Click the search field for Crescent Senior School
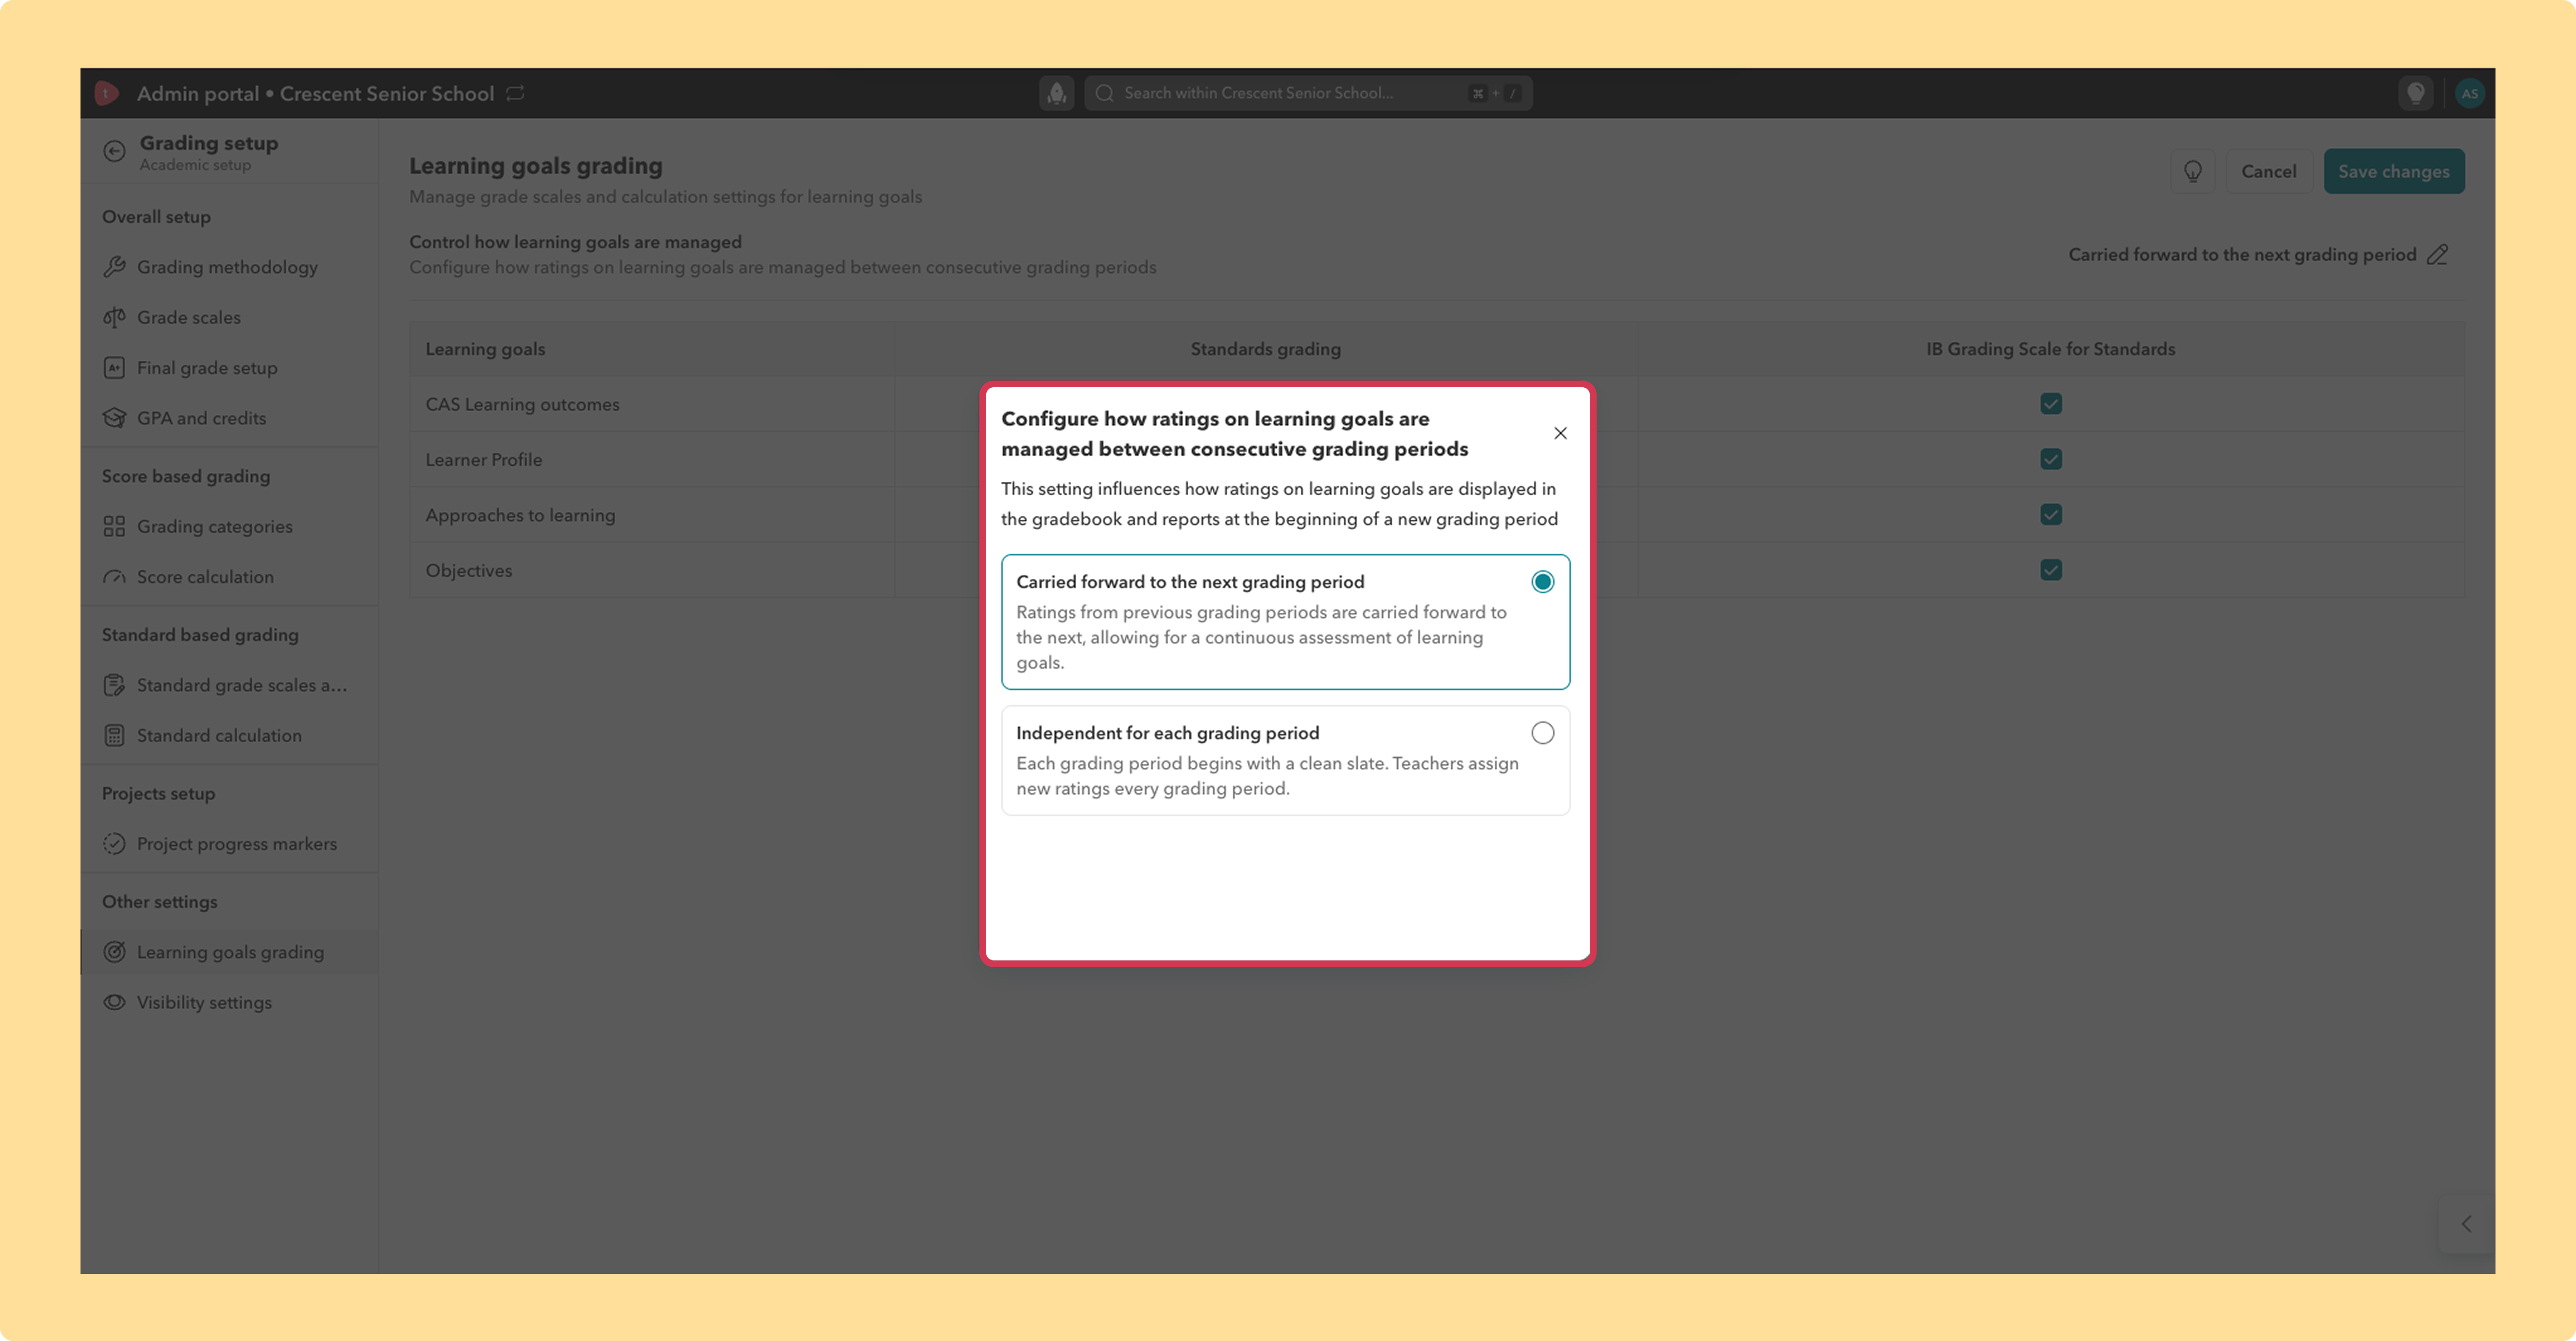This screenshot has height=1341, width=2576. click(1308, 93)
